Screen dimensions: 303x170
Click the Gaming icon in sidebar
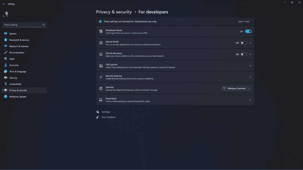point(6,78)
